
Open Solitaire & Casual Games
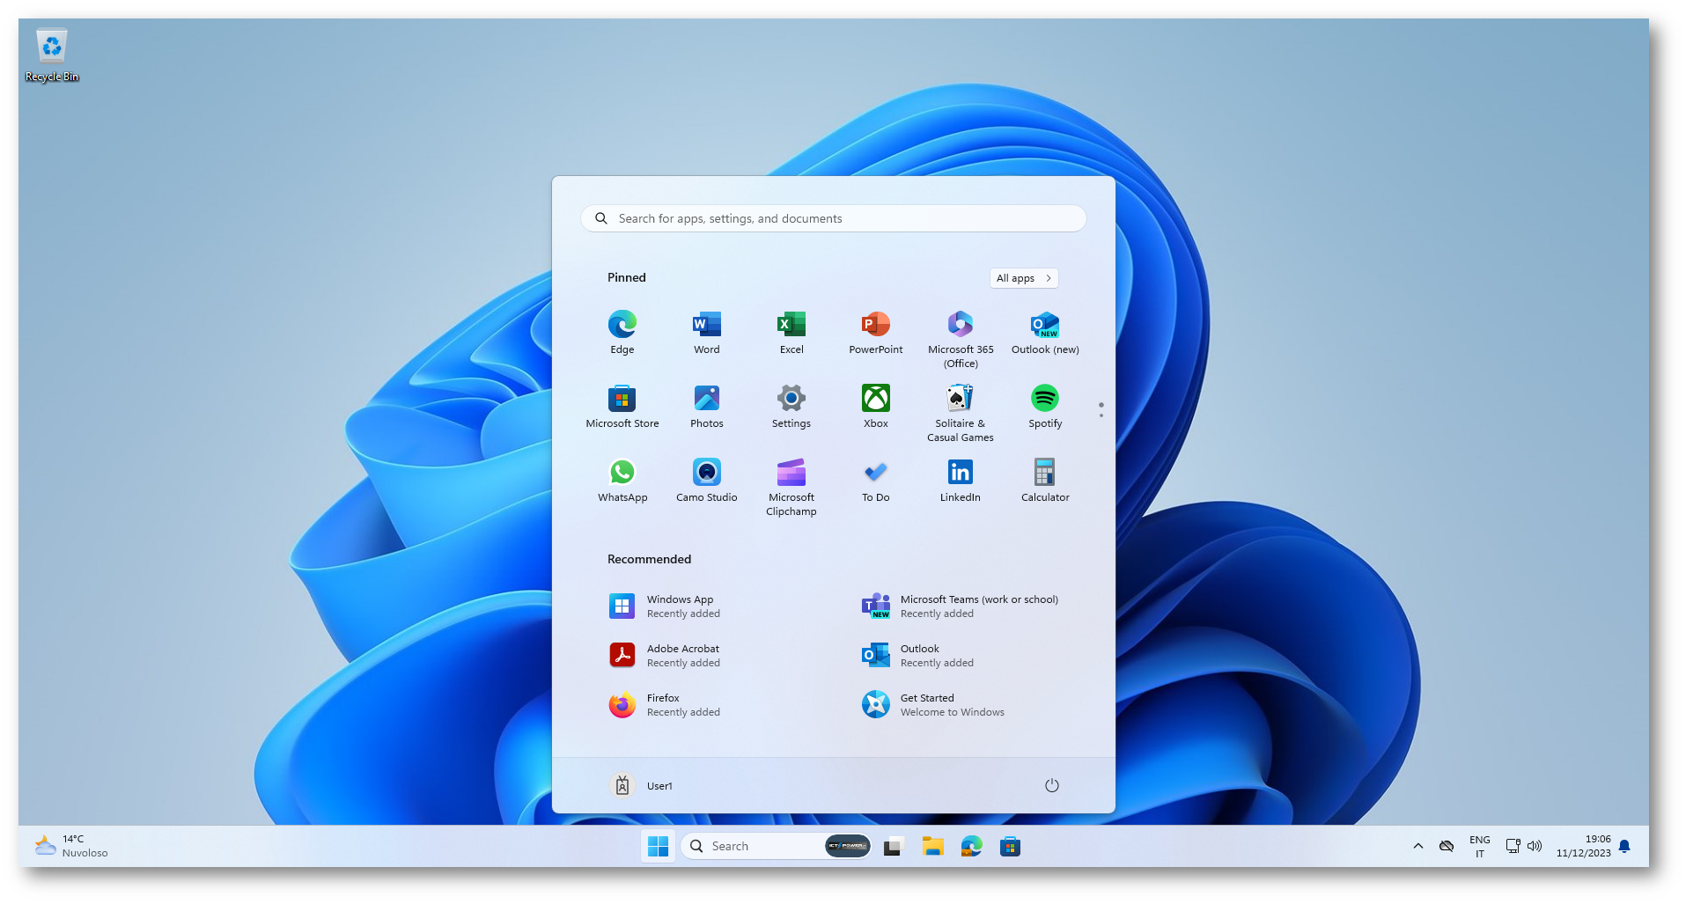(961, 412)
